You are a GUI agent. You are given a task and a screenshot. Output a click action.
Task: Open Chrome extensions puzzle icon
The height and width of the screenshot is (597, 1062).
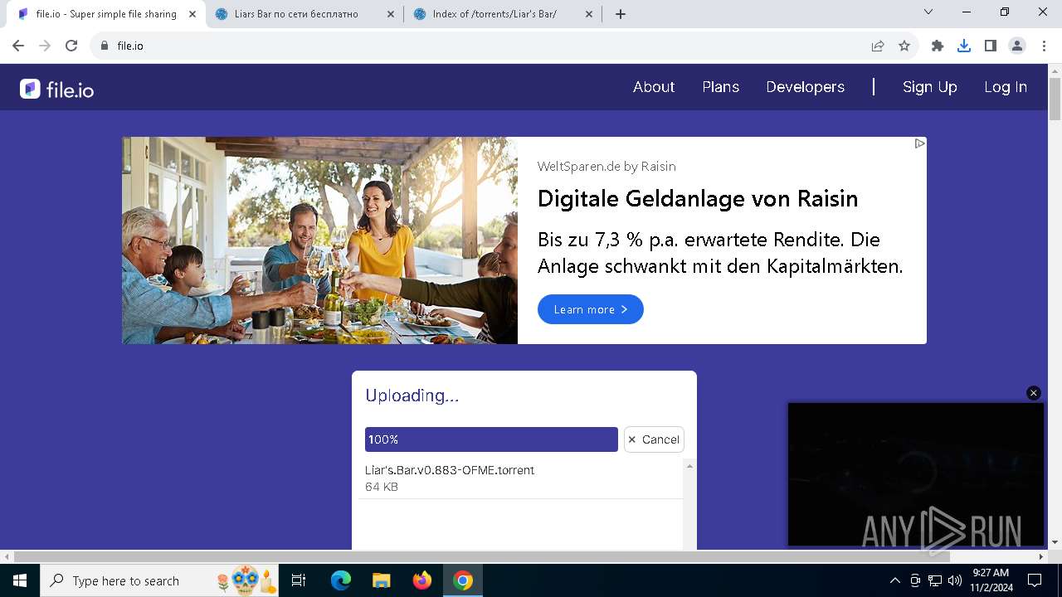938,46
